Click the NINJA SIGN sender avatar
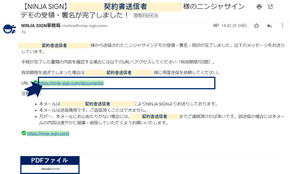Screen dimensions: 290x174 click(x=10, y=29)
